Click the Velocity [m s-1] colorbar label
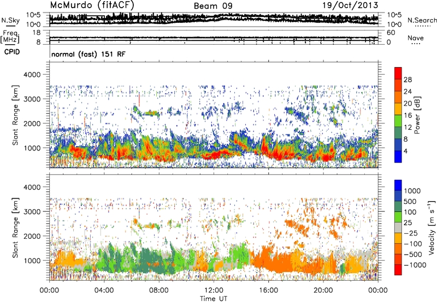437x302 pixels. [x=432, y=227]
